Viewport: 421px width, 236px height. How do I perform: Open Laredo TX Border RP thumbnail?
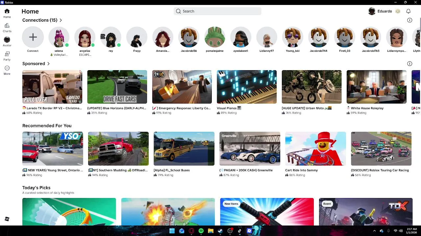click(x=52, y=87)
